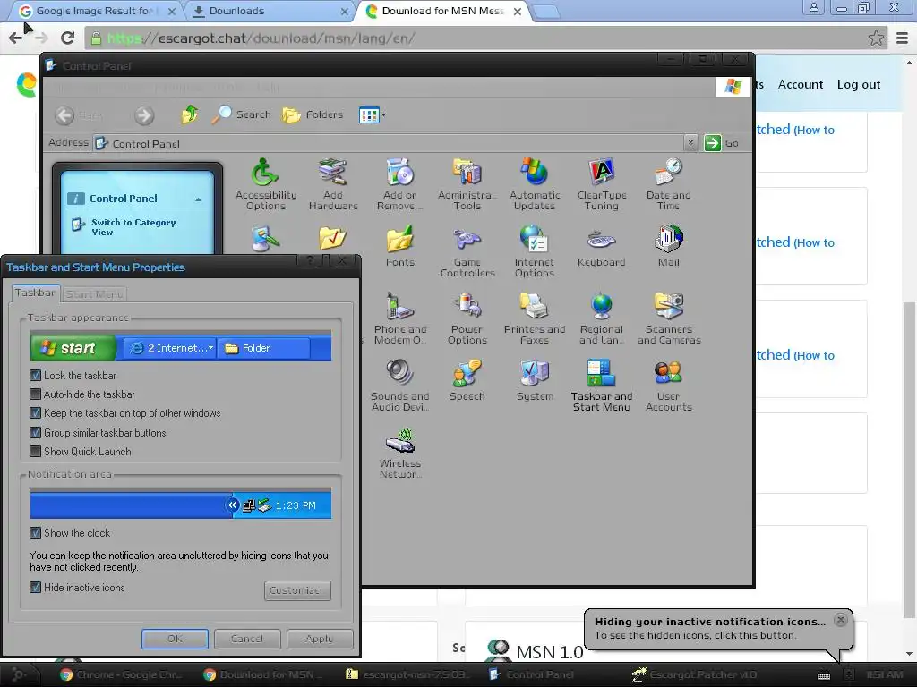The height and width of the screenshot is (687, 917).
Task: Open Game Controllers icon
Action: pos(467,251)
